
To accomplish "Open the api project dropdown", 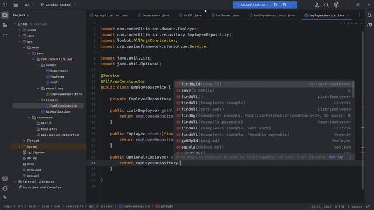I will tap(29, 5).
